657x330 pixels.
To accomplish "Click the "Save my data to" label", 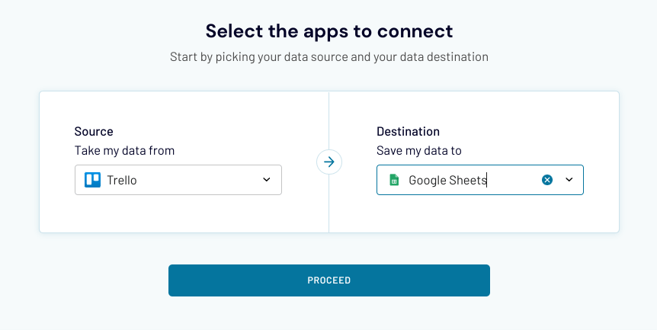I will pyautogui.click(x=419, y=150).
